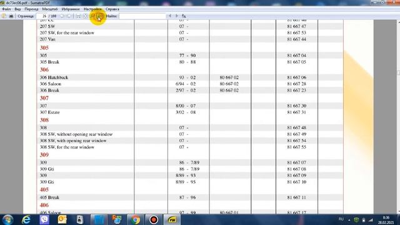Click the green tray icon
Viewport: 400px width, 225px height.
356,219
